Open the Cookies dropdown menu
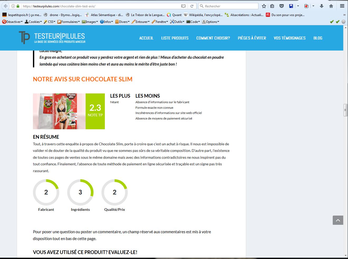 coord(33,22)
